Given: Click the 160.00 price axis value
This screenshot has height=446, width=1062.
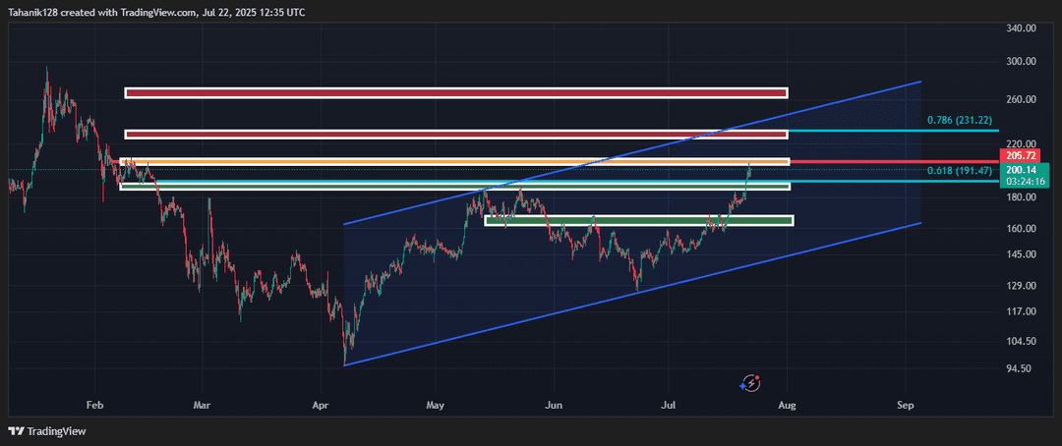Looking at the screenshot, I should pyautogui.click(x=1022, y=228).
